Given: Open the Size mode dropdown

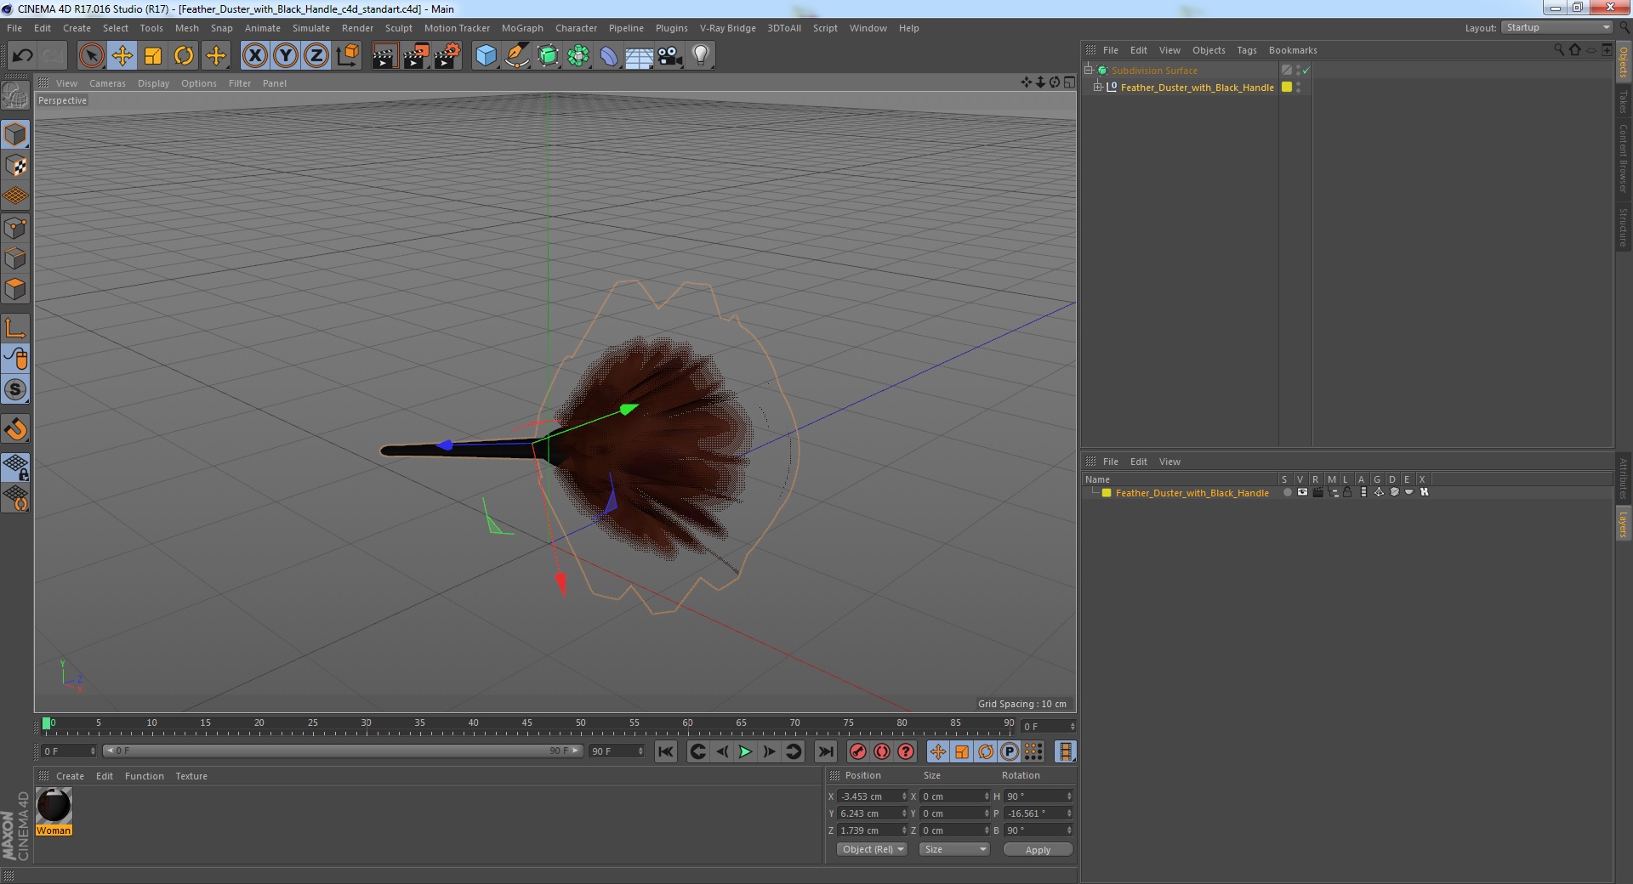Looking at the screenshot, I should [954, 849].
